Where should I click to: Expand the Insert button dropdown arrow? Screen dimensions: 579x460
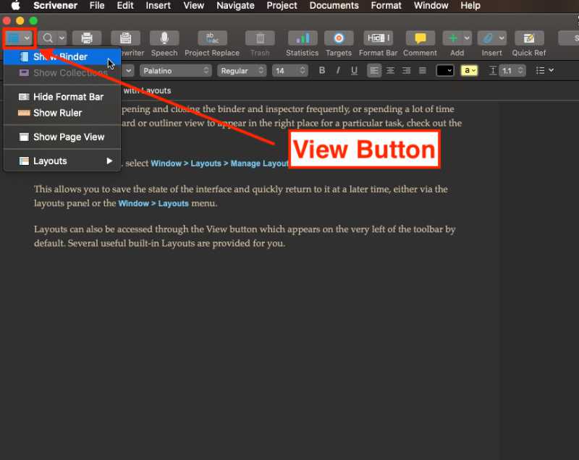(502, 38)
